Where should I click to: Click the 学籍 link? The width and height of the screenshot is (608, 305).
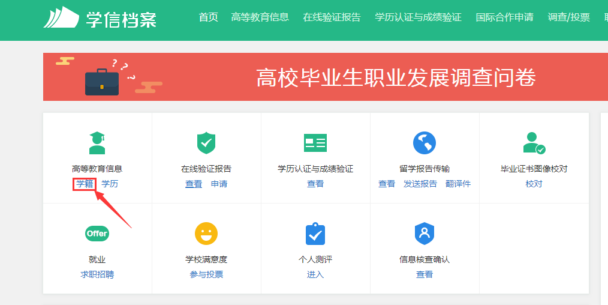pyautogui.click(x=85, y=184)
